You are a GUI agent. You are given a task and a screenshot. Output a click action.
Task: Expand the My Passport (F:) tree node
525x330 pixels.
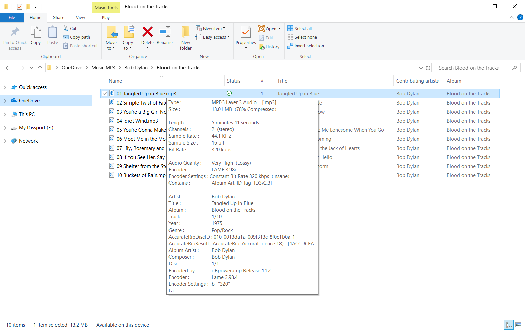click(x=5, y=128)
